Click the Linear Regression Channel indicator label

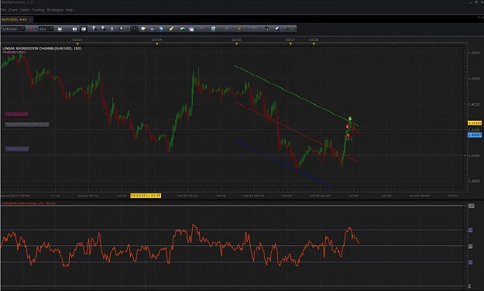[42, 49]
